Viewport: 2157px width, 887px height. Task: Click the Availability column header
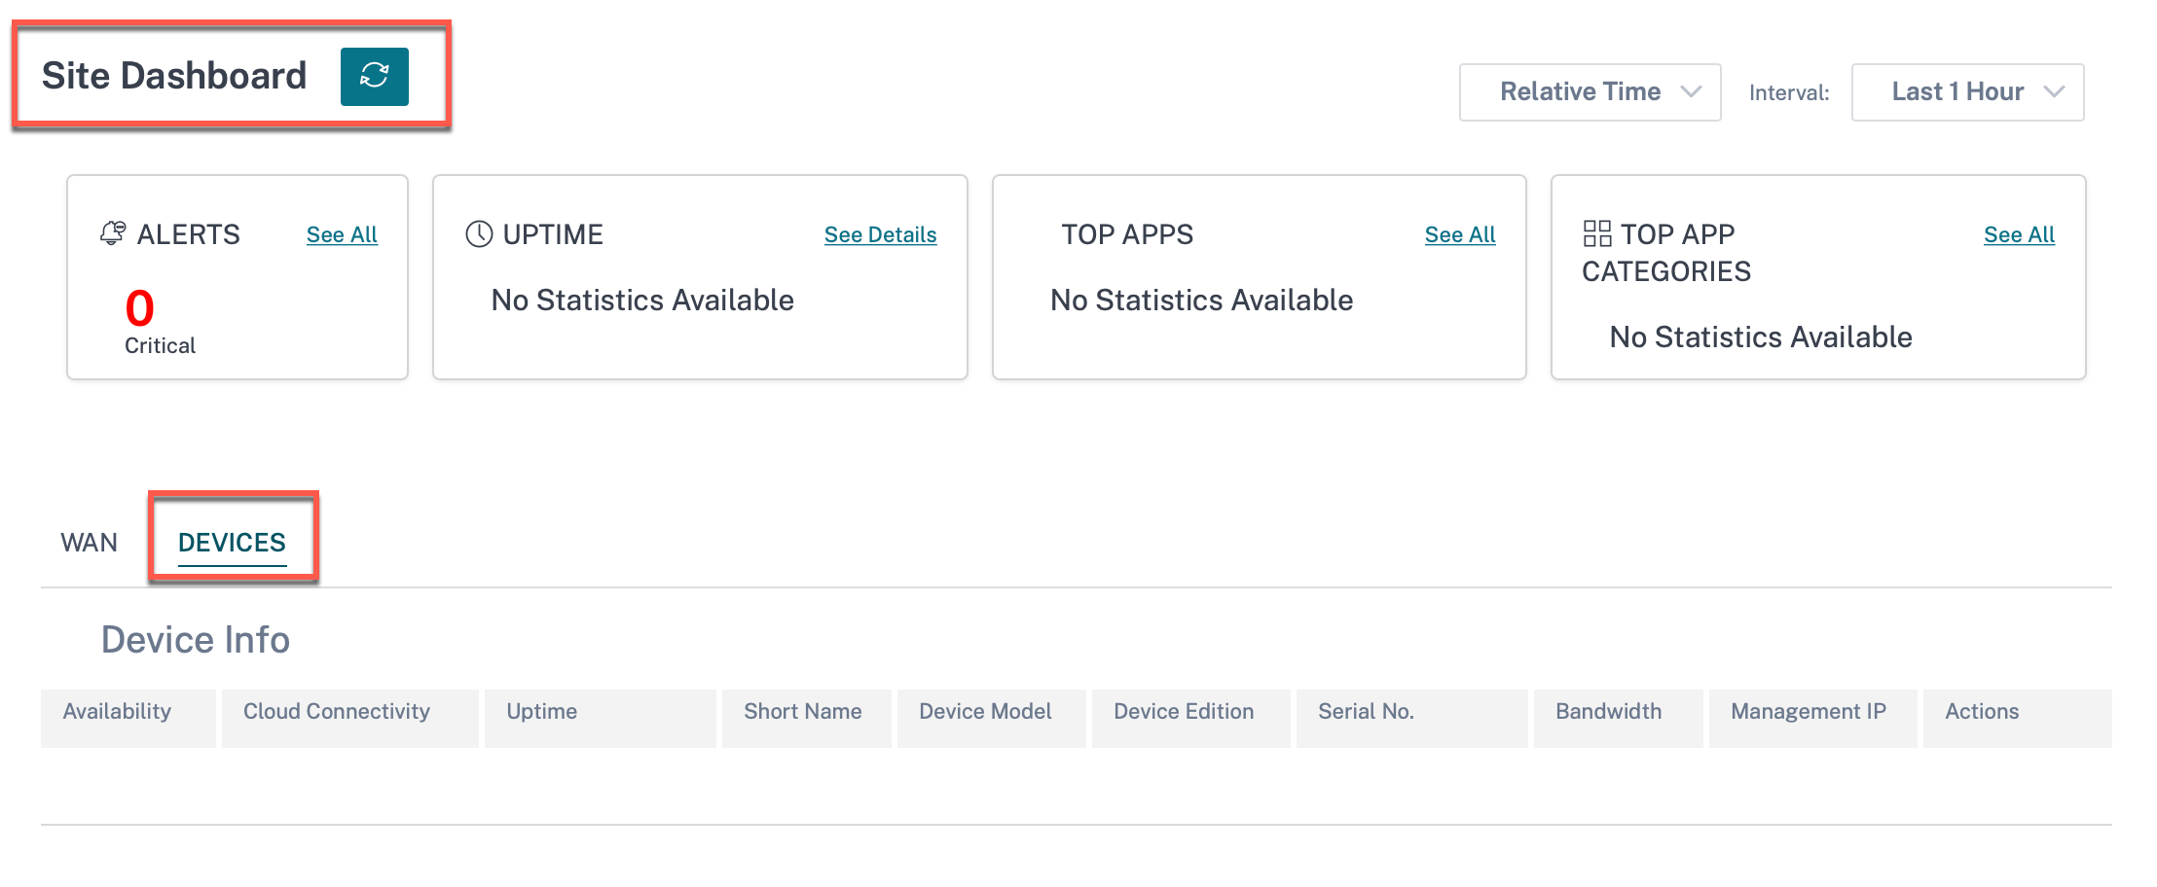(128, 718)
